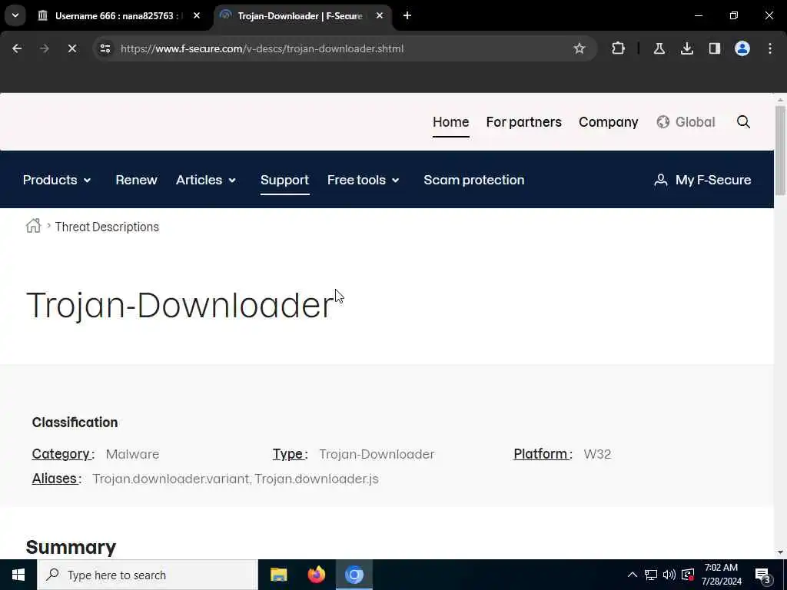Click scrollbar down arrow

tap(780, 552)
